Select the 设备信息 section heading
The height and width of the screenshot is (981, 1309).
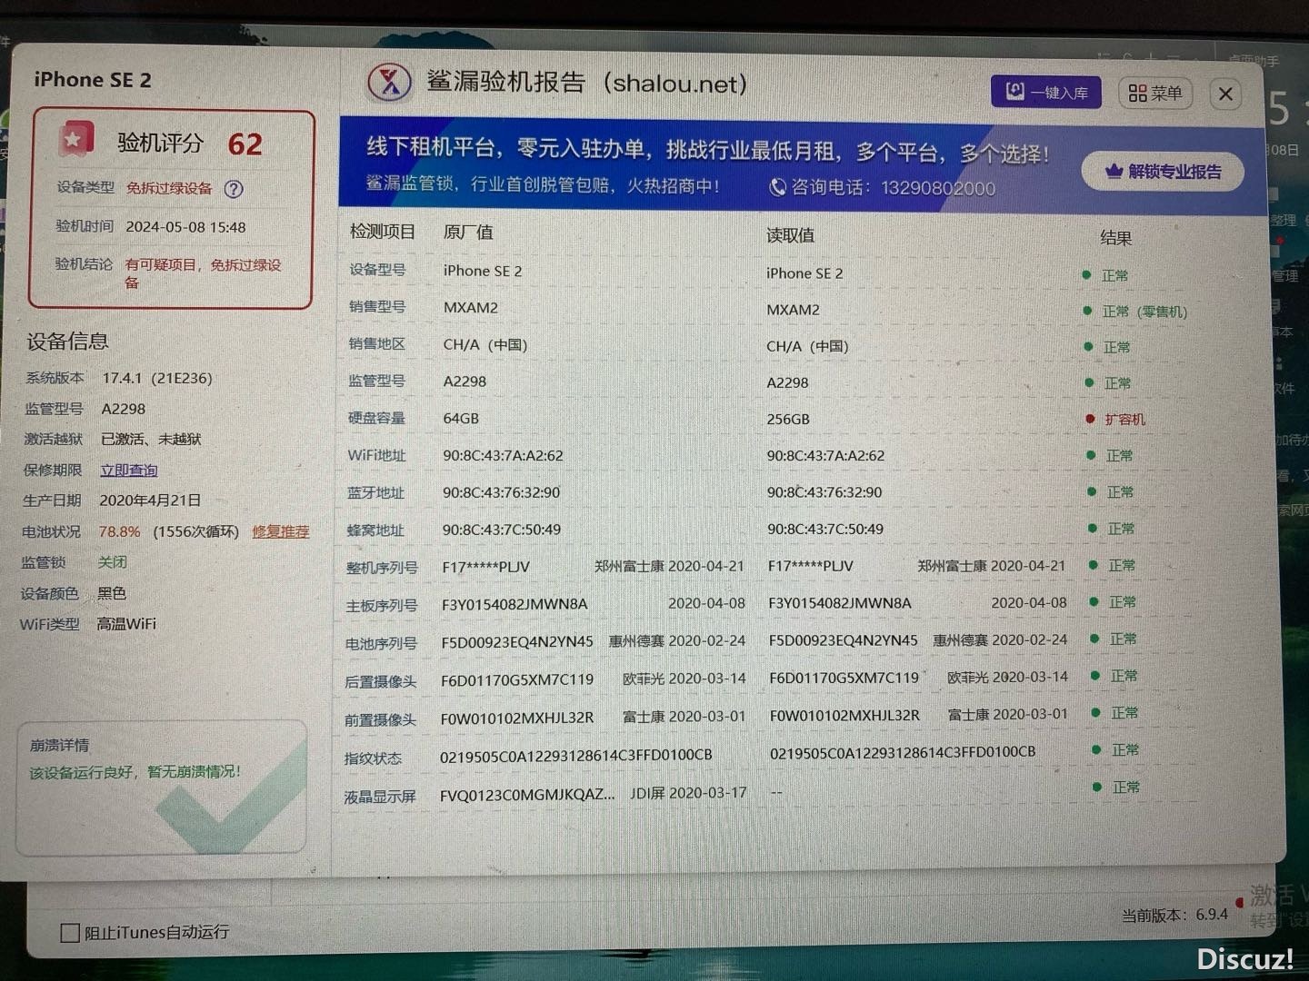tap(67, 342)
